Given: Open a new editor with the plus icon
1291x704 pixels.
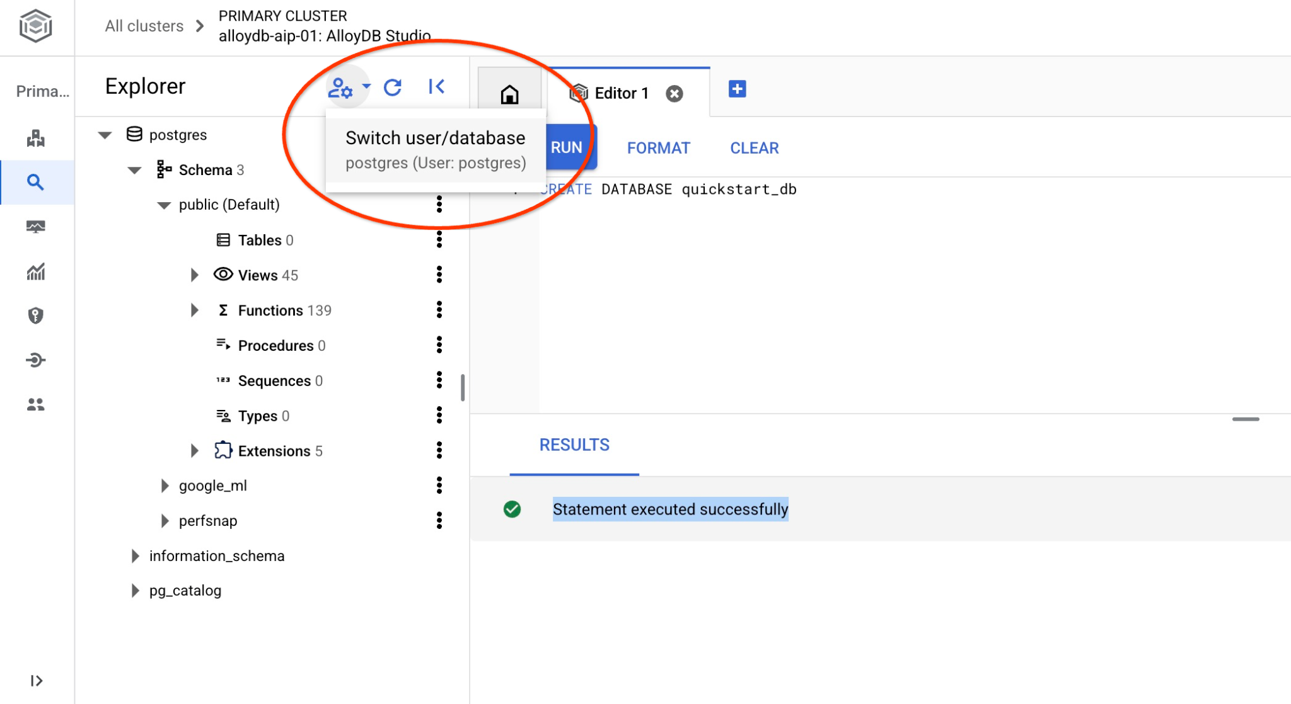Looking at the screenshot, I should (x=736, y=89).
